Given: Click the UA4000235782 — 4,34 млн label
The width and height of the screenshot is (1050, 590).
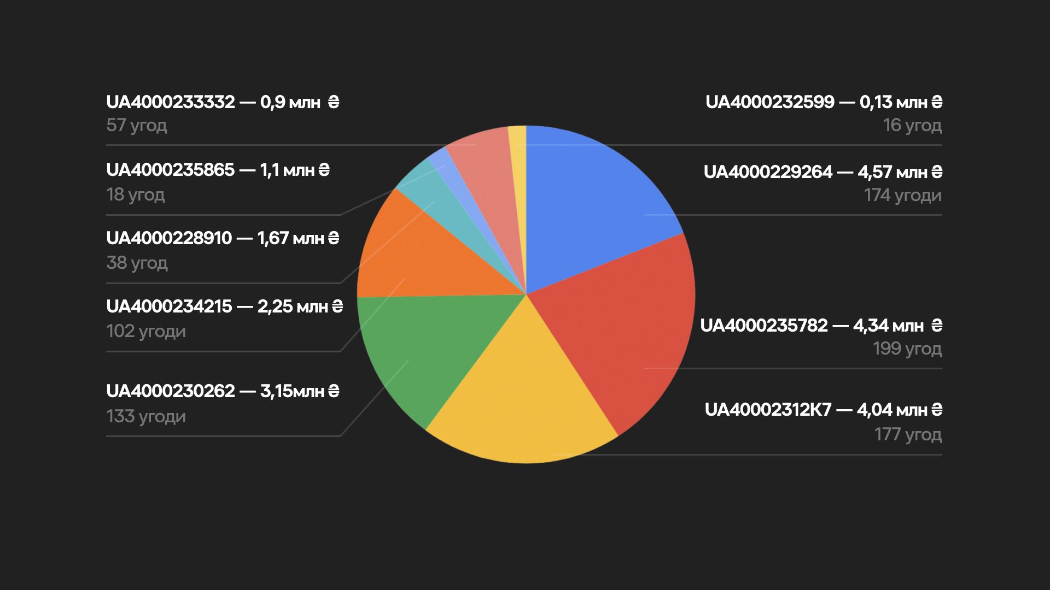Looking at the screenshot, I should (821, 326).
